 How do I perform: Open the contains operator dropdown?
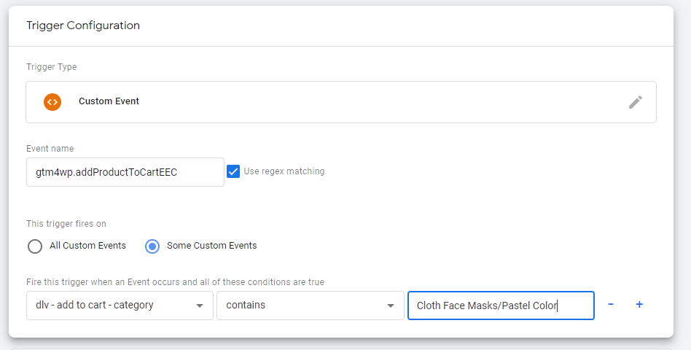pyautogui.click(x=311, y=305)
